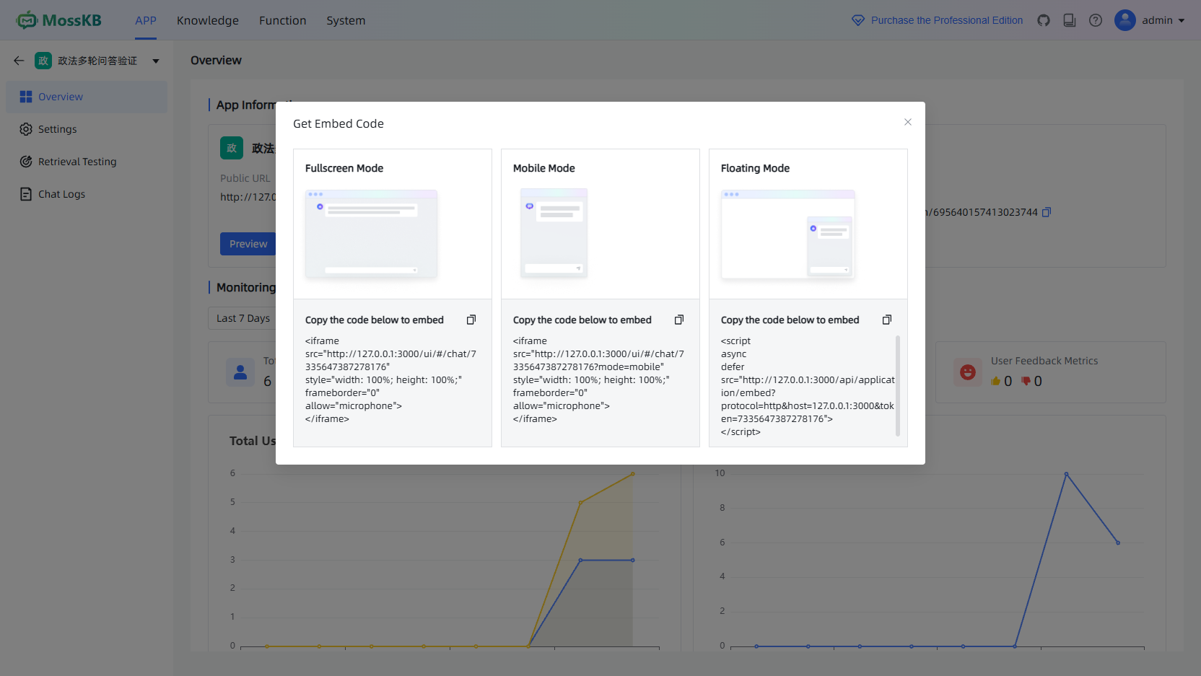This screenshot has height=676, width=1201.
Task: Switch to the Knowledge tab
Action: 208,20
